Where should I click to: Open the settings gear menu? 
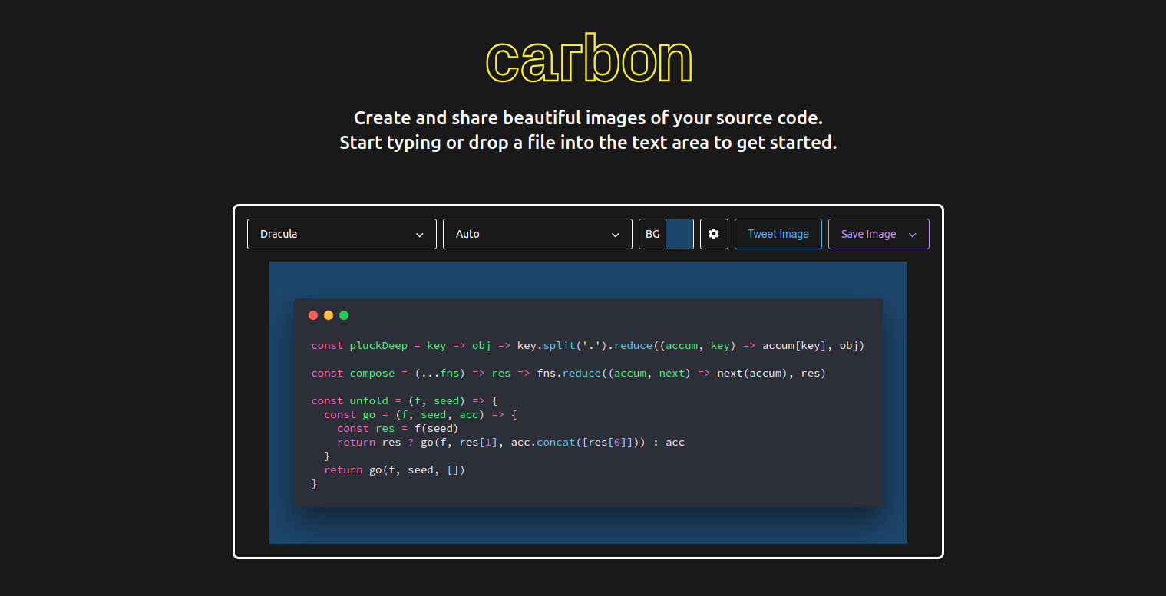[x=714, y=234]
